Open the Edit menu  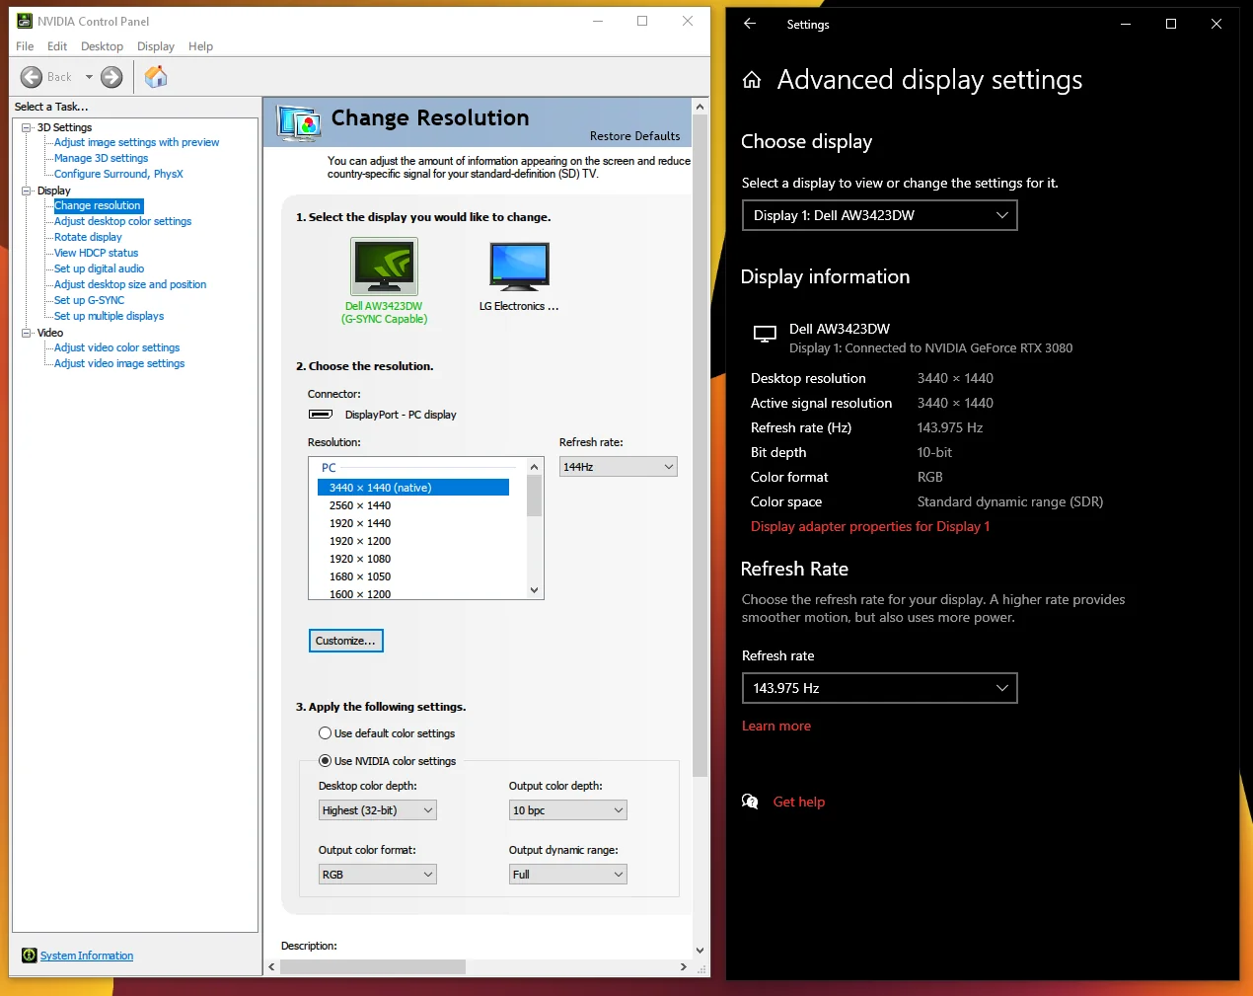point(57,46)
